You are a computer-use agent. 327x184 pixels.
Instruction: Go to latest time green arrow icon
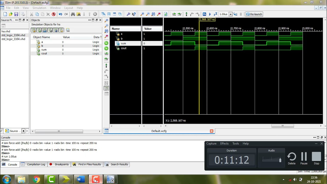(107, 48)
